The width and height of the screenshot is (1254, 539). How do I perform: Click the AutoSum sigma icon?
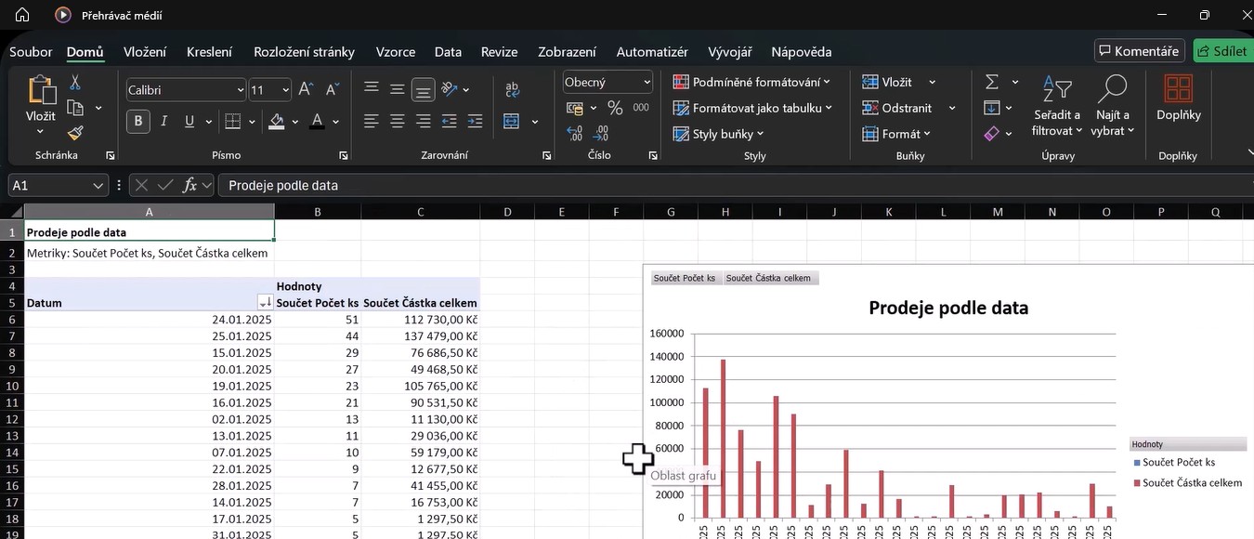[x=991, y=82]
